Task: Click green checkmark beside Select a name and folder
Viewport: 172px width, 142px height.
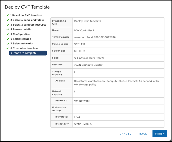Action: pyautogui.click(x=8, y=20)
